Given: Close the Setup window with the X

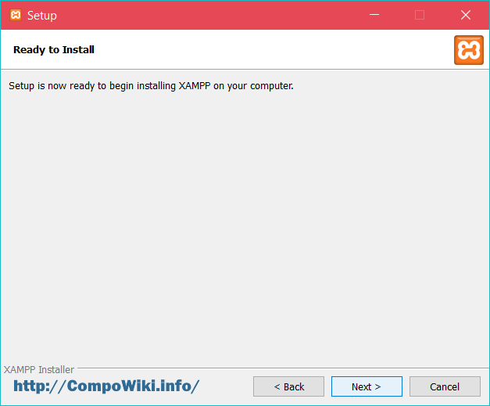Looking at the screenshot, I should coord(466,15).
